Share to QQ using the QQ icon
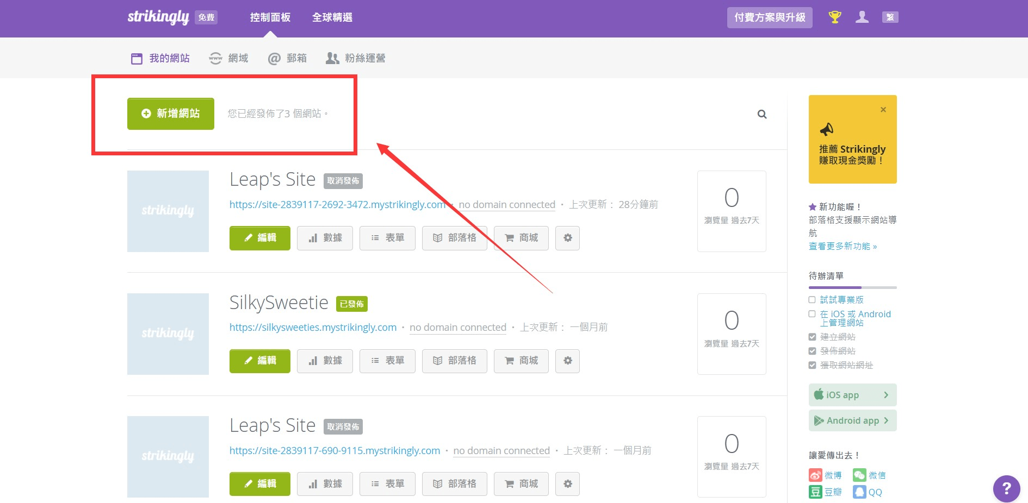Screen dimensions: 1028x503 pyautogui.click(x=860, y=492)
